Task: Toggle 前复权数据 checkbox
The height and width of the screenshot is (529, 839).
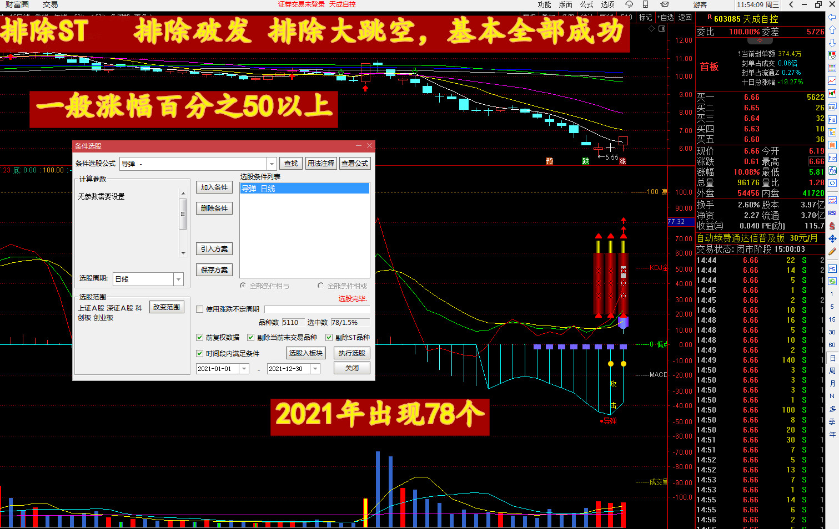Action: click(200, 337)
